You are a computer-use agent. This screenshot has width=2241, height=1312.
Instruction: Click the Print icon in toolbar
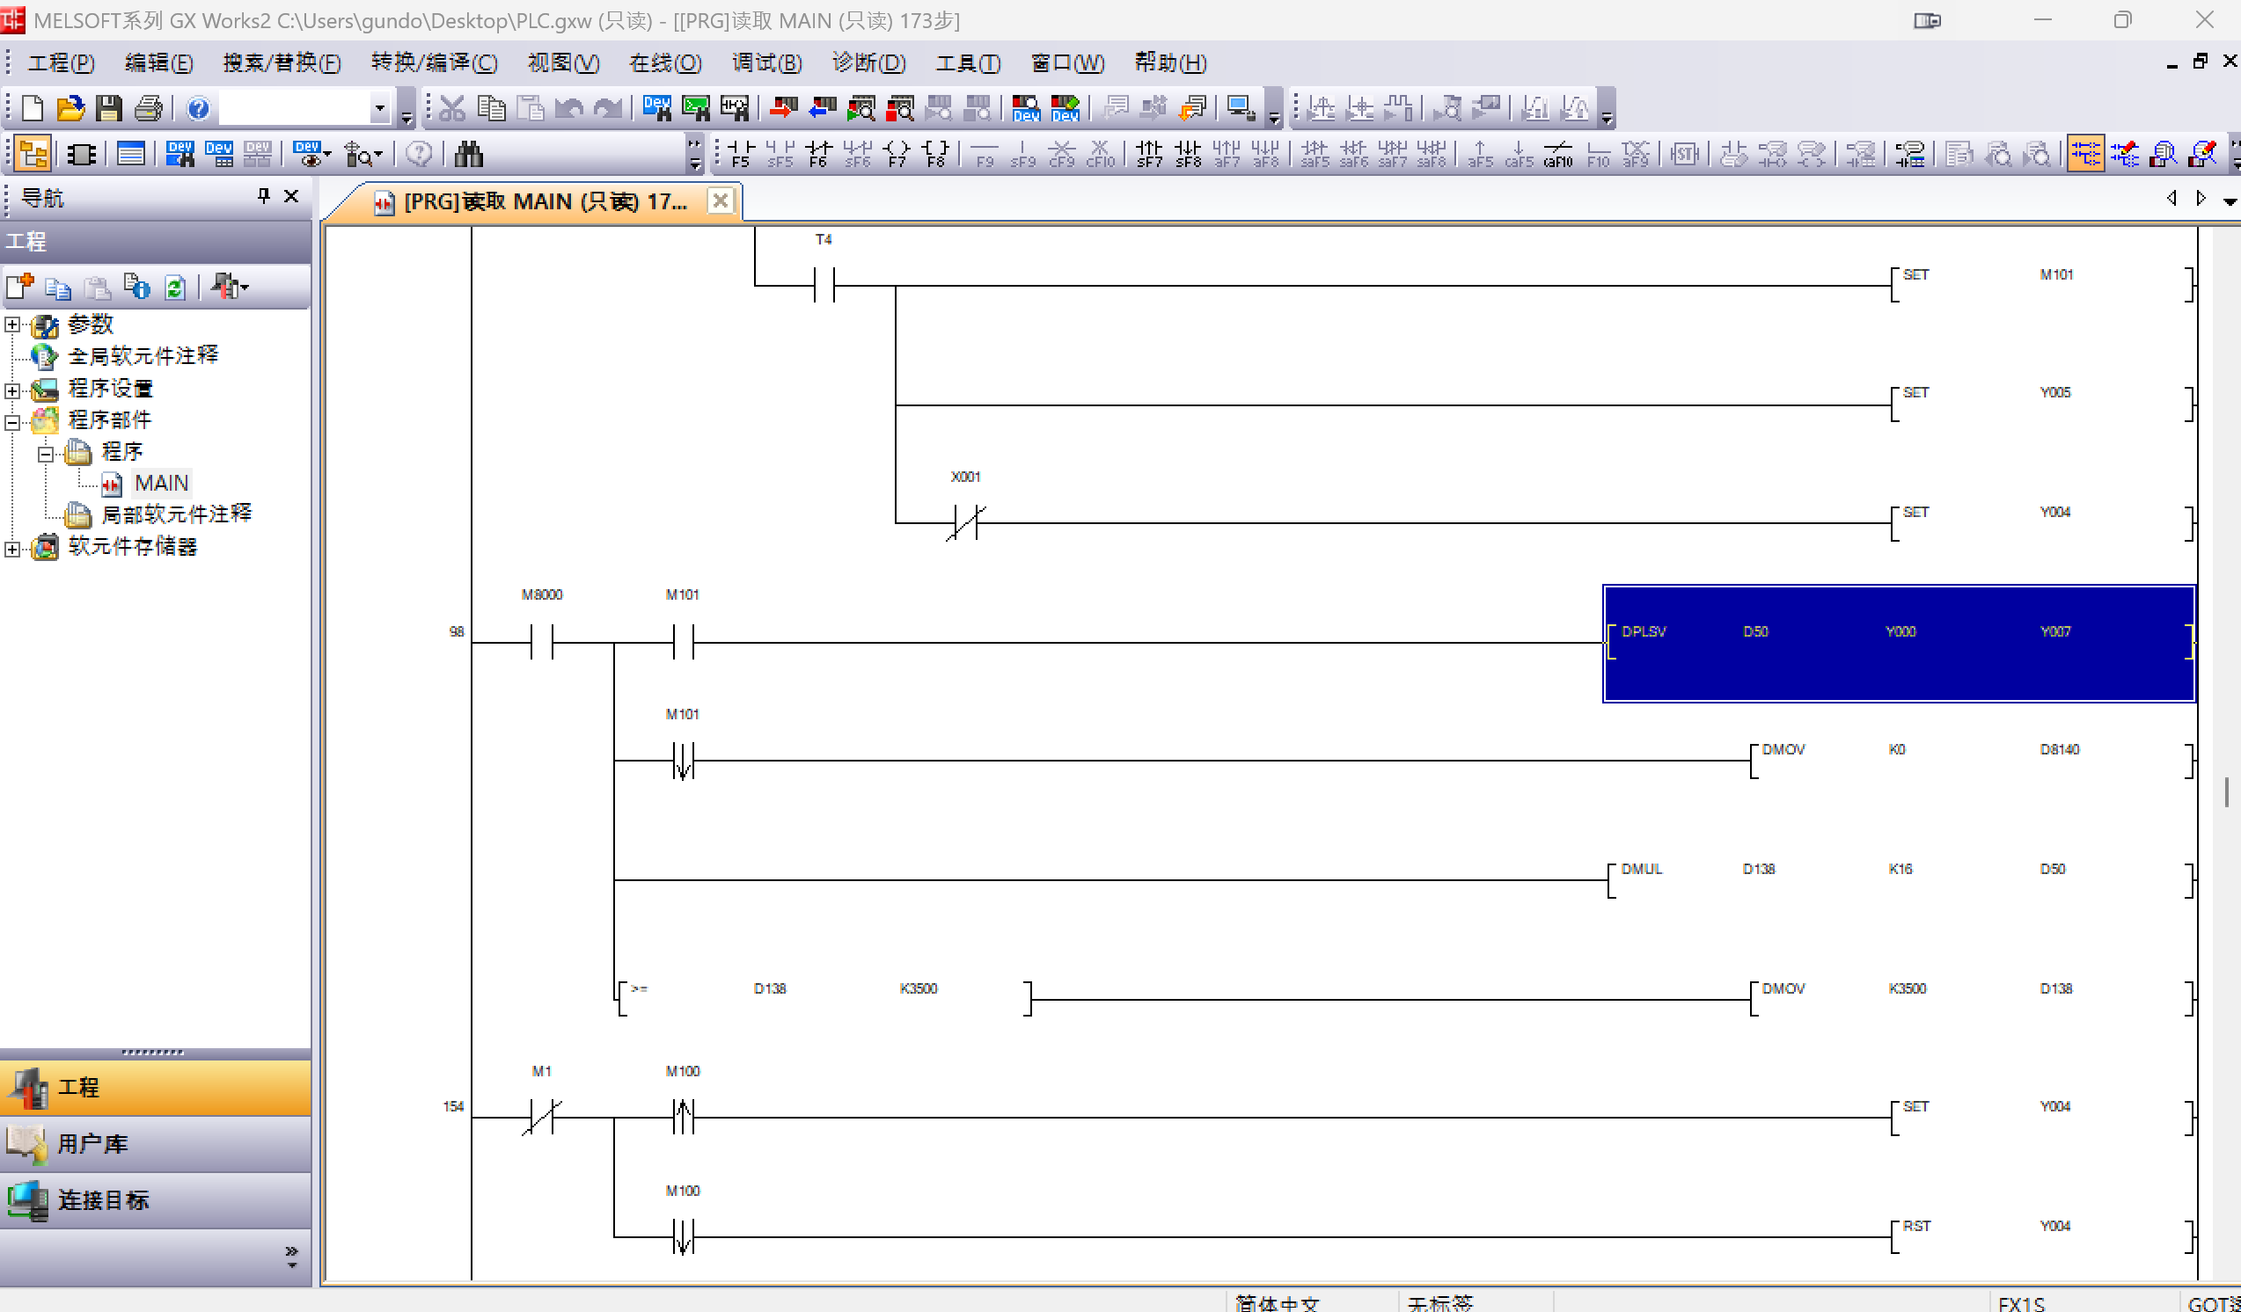[x=148, y=108]
